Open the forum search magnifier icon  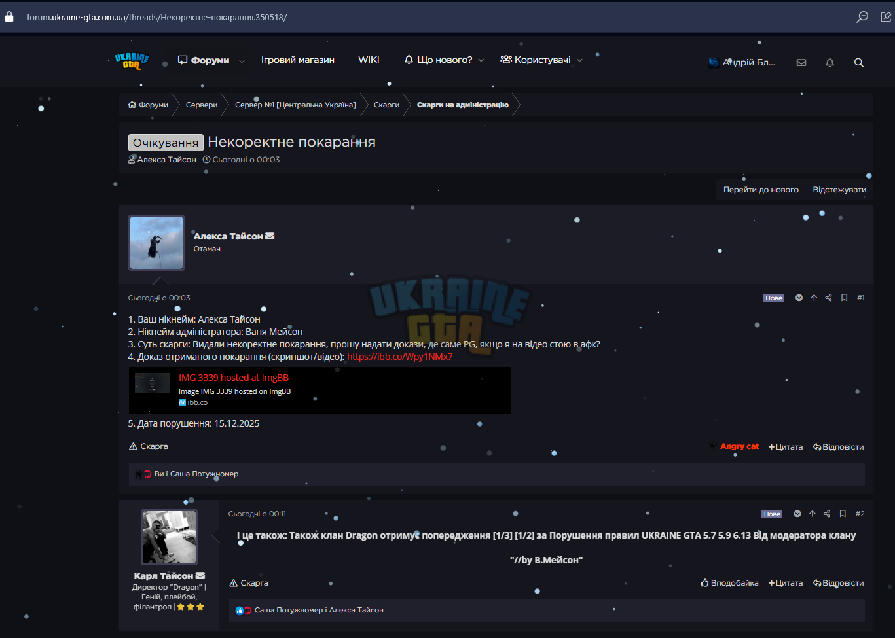tap(859, 63)
